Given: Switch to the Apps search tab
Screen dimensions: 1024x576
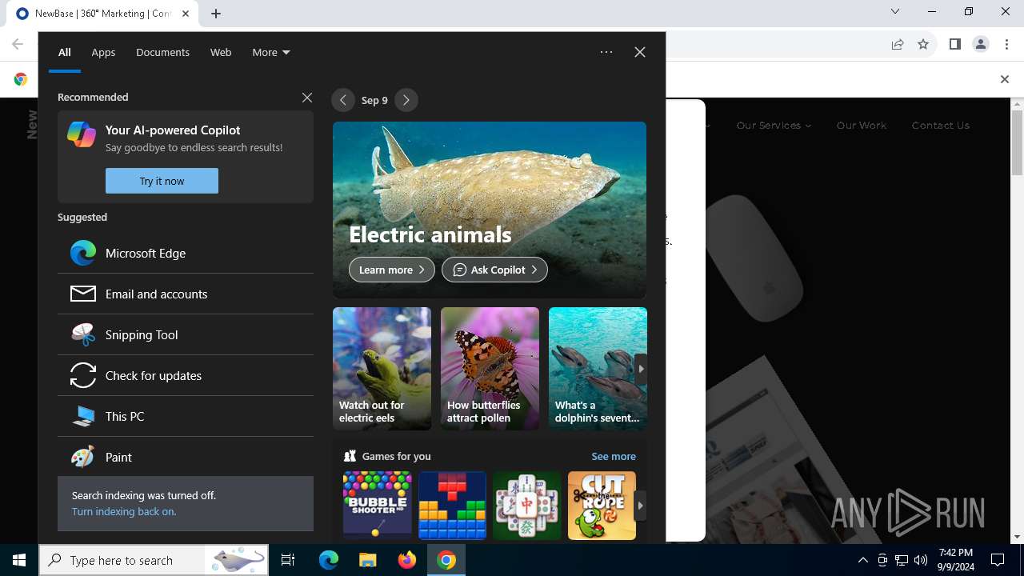Looking at the screenshot, I should (103, 52).
